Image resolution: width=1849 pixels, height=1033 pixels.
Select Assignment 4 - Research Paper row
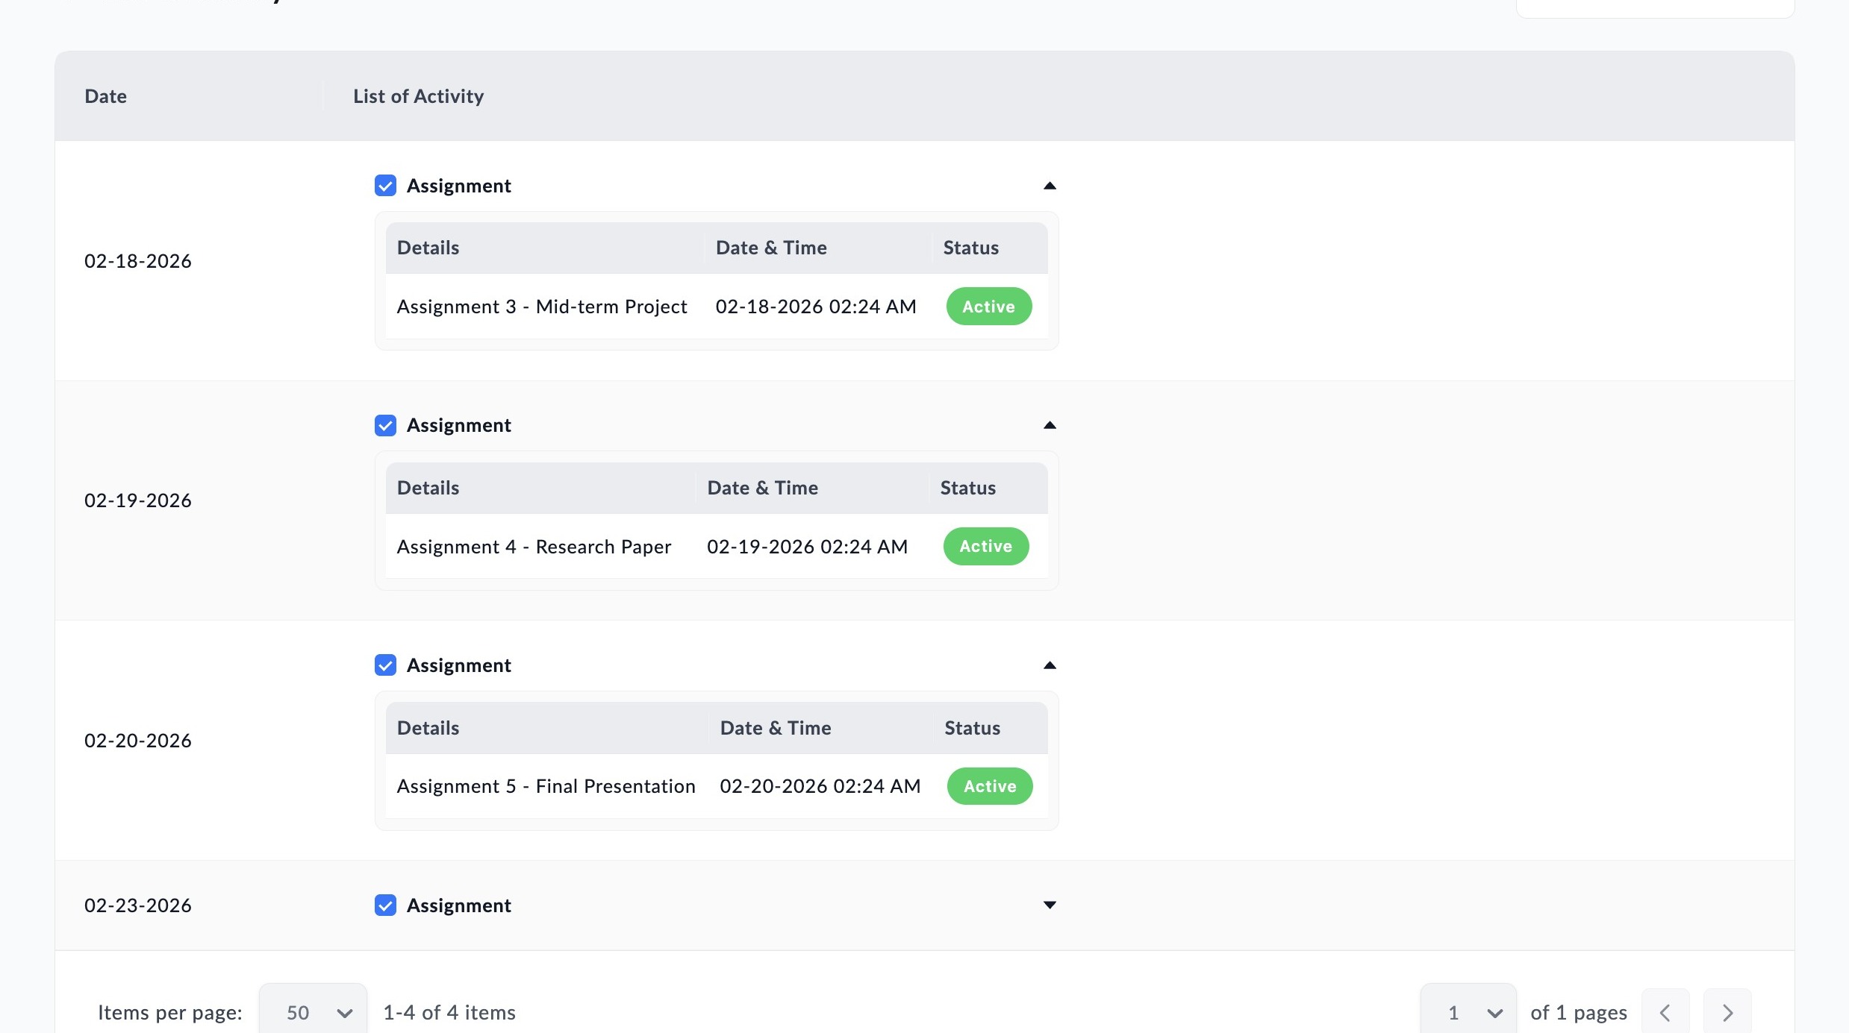tap(717, 547)
